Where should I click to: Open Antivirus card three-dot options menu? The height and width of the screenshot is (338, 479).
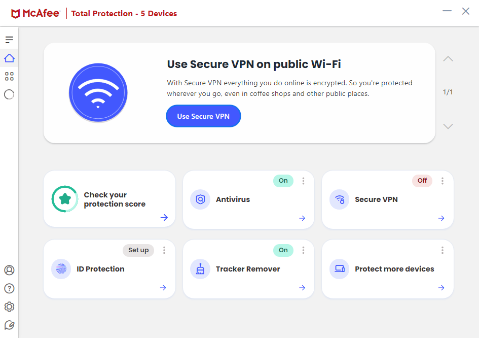[x=303, y=181]
